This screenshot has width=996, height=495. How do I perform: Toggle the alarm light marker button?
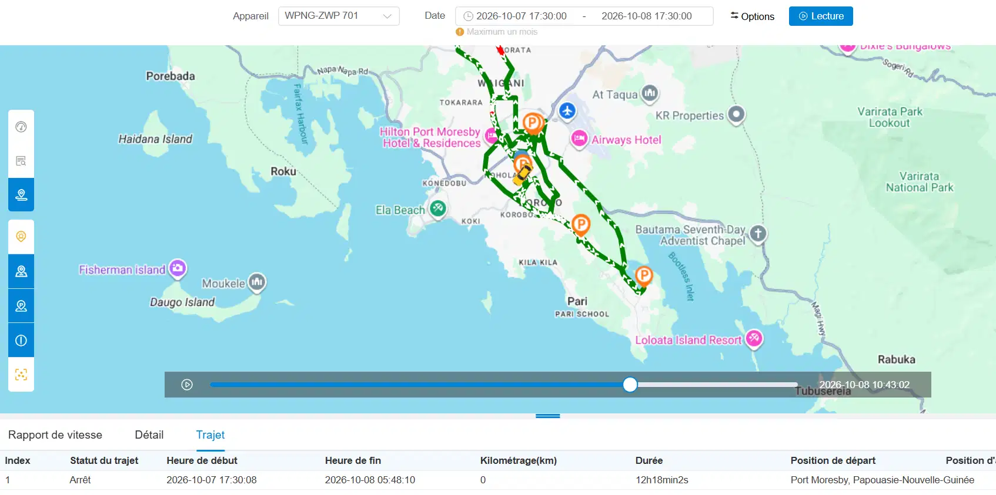[x=21, y=237]
